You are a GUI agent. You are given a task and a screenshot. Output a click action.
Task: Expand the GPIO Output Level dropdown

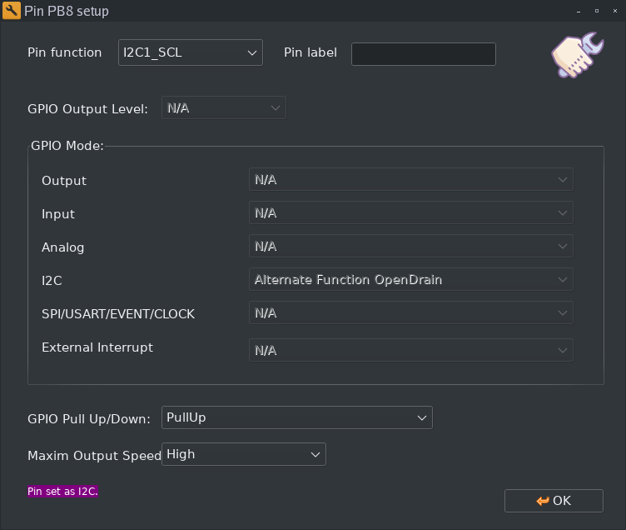223,107
